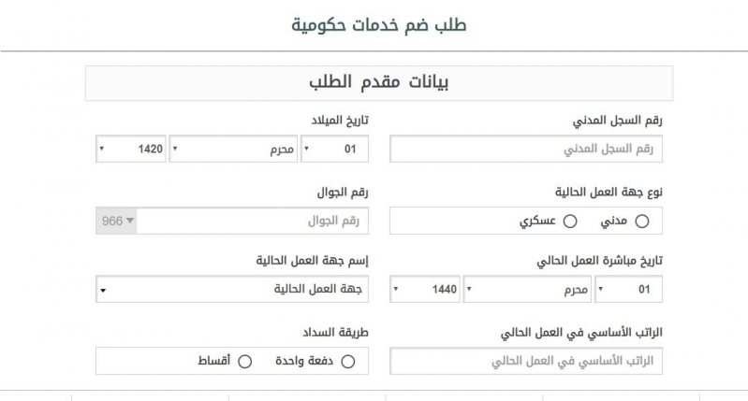This screenshot has width=748, height=401.
Task: Choose أقساط payment method
Action: click(x=244, y=362)
